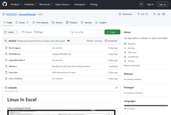This screenshot has width=171, height=115.
Task: Click the repository icon beside NSG650
Action: pos(4,14)
